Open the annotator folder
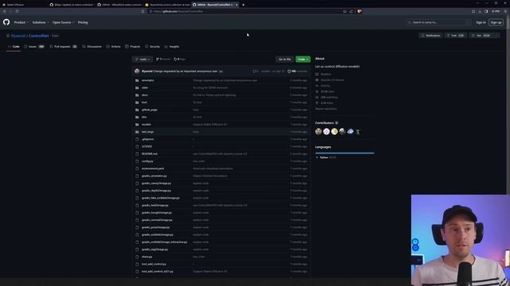Screen dimensions: 510x286 [147, 80]
